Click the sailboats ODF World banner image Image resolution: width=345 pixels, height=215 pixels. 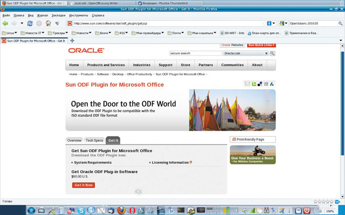tap(232, 110)
